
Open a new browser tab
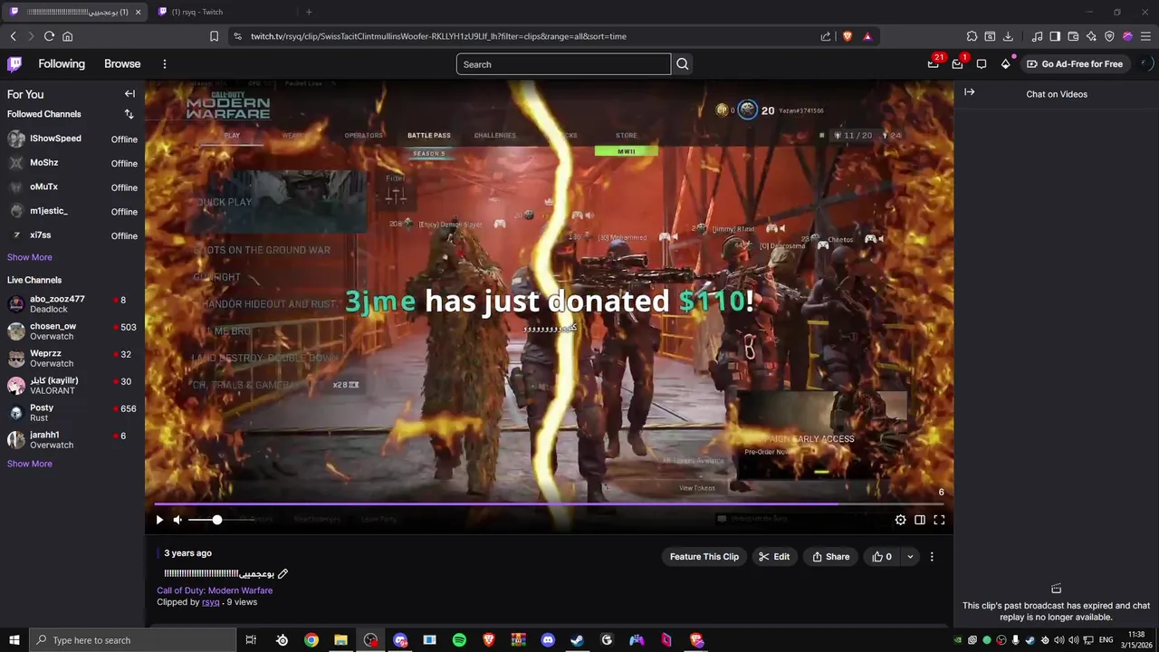pyautogui.click(x=309, y=12)
